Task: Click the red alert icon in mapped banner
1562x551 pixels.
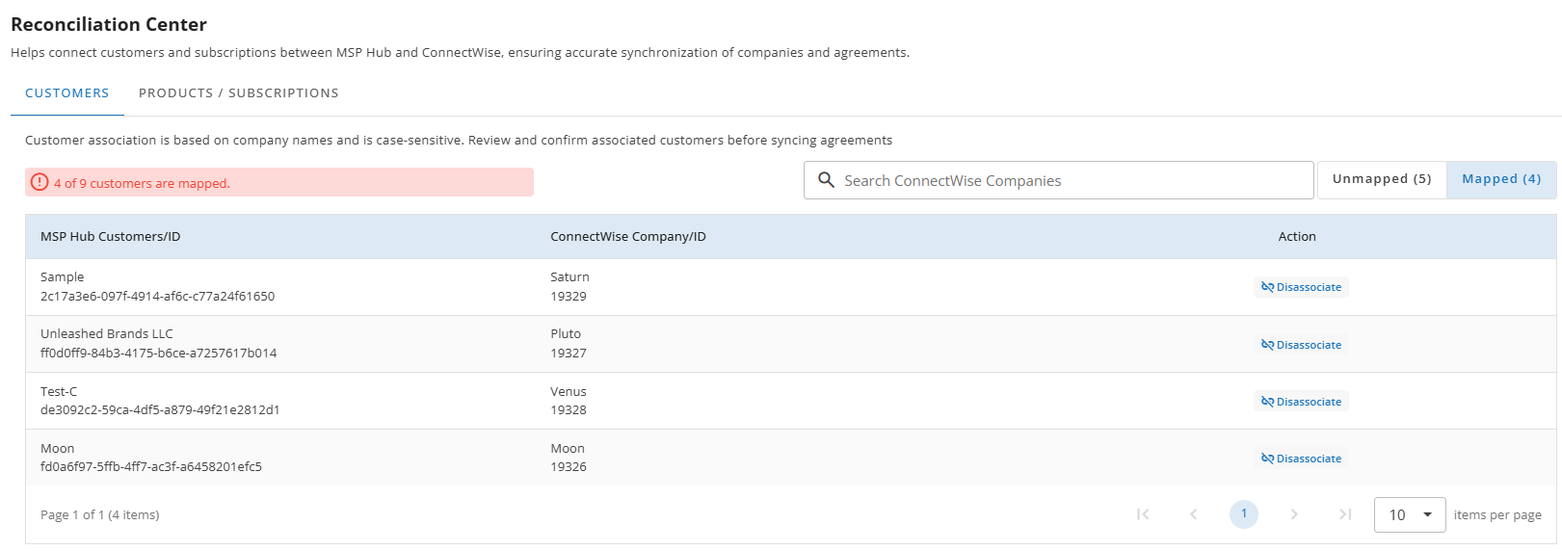Action: point(40,182)
